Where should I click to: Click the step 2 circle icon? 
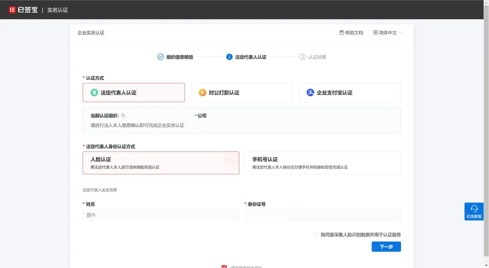coord(229,57)
